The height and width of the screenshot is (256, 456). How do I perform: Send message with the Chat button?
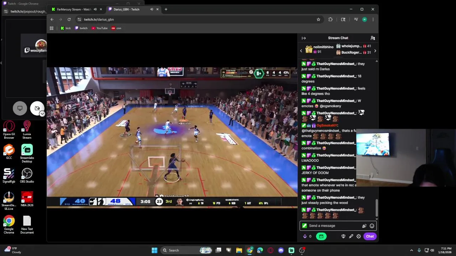(370, 236)
